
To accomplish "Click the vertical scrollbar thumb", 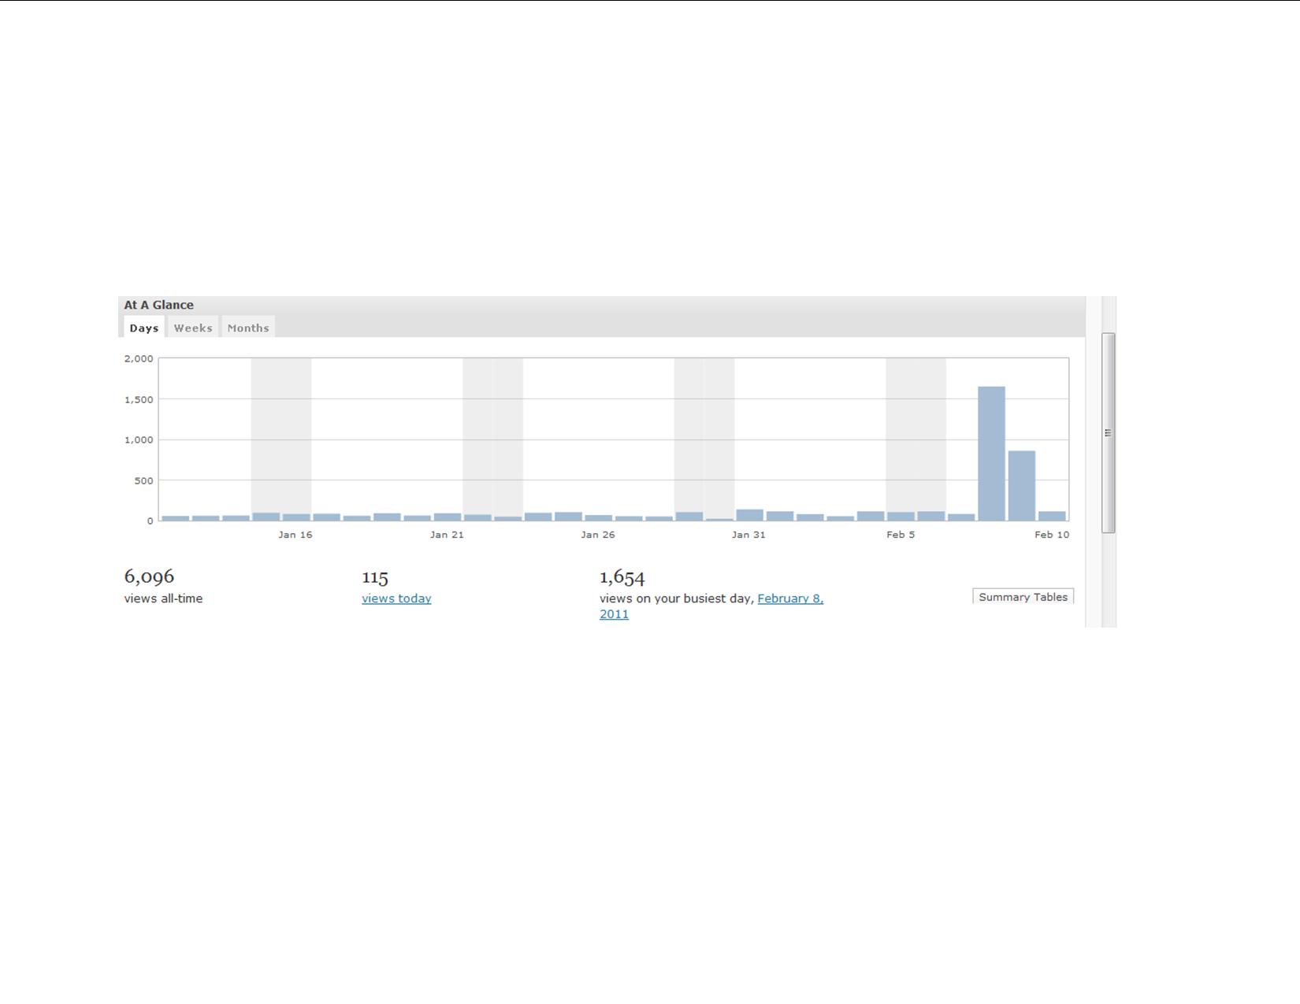I will (x=1108, y=432).
